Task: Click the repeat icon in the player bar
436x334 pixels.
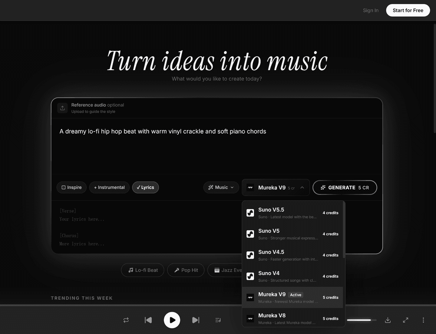Action: tap(126, 320)
